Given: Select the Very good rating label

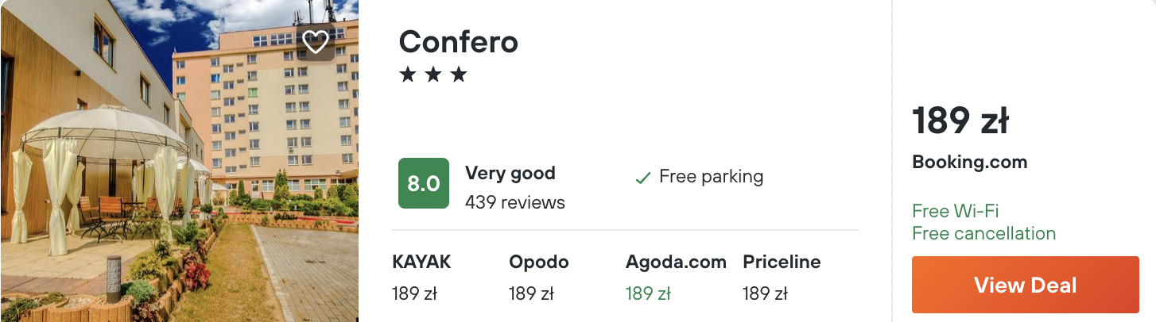Looking at the screenshot, I should tap(510, 173).
